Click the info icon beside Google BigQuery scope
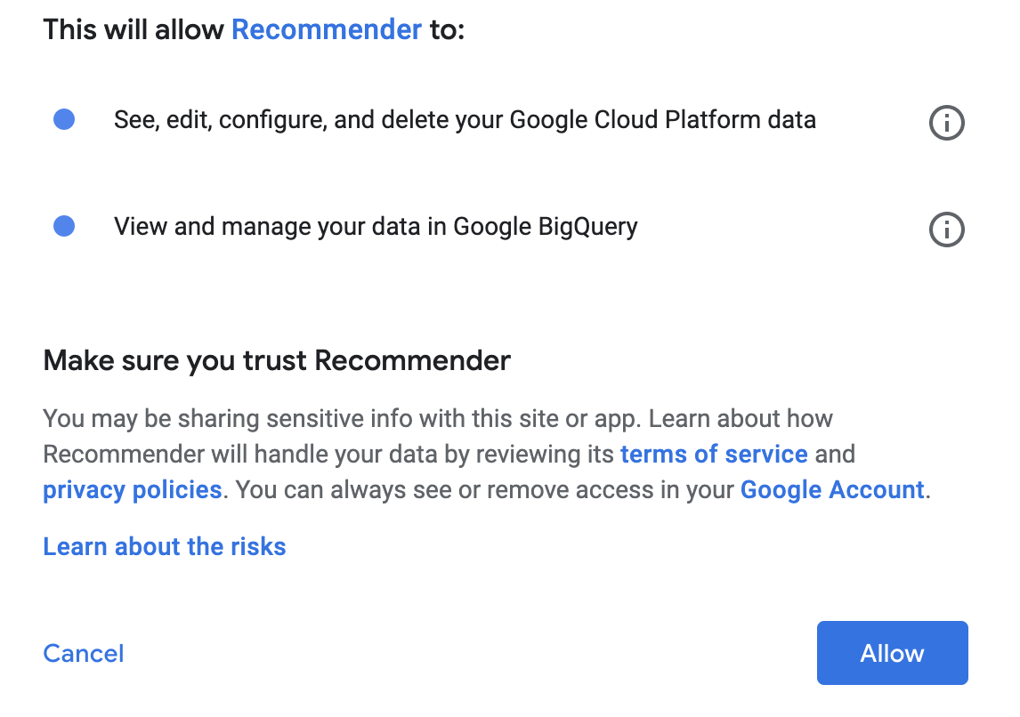This screenshot has width=1020, height=717. point(946,230)
